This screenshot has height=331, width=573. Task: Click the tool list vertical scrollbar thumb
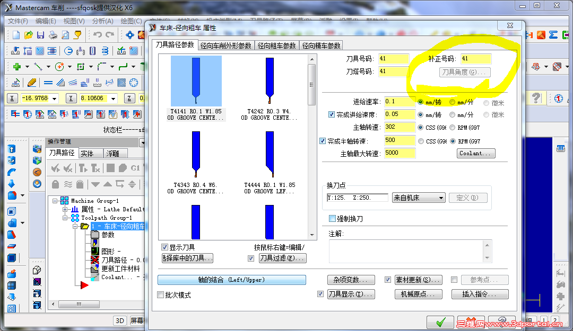click(312, 85)
